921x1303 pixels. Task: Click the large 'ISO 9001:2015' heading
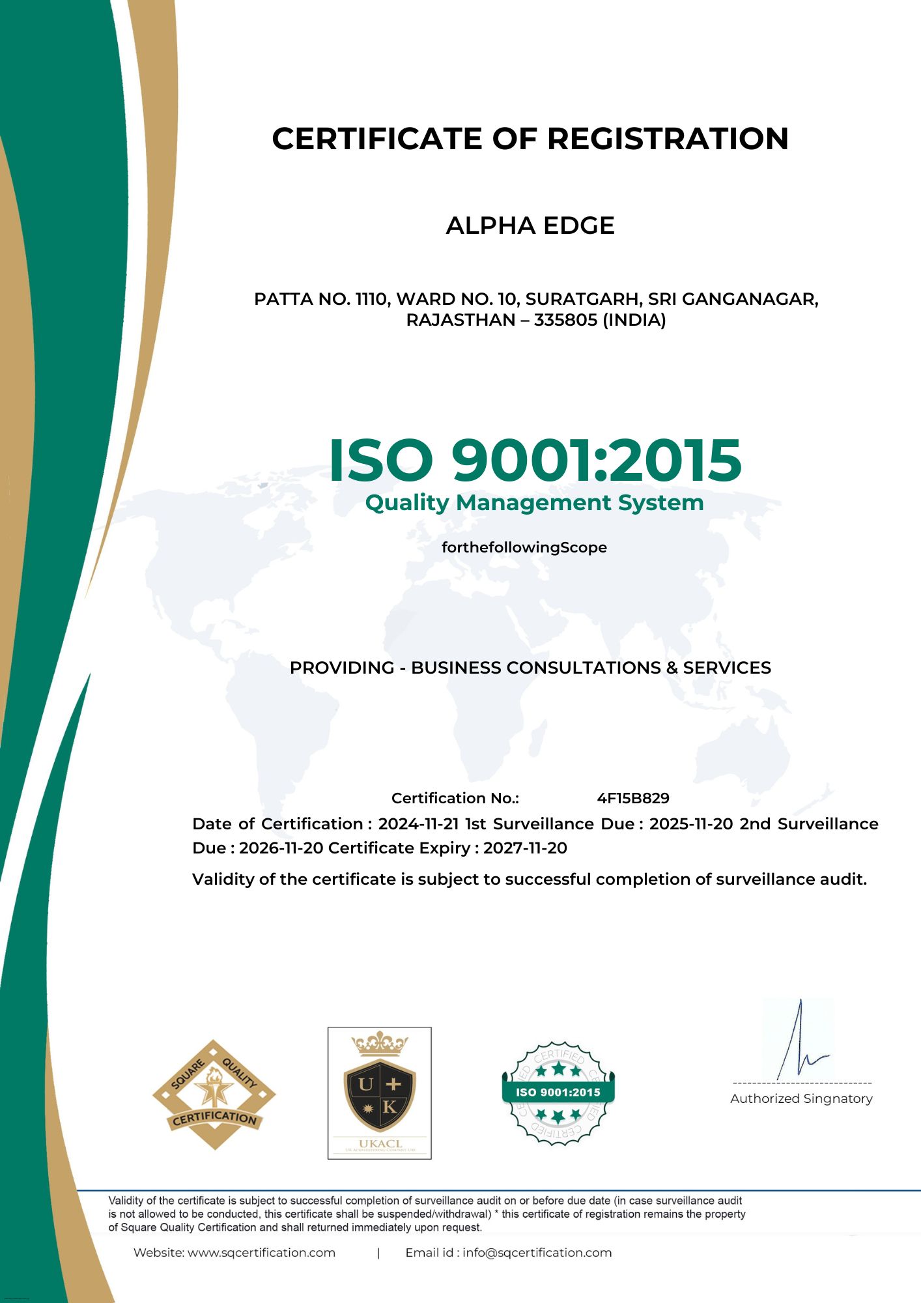[535, 460]
